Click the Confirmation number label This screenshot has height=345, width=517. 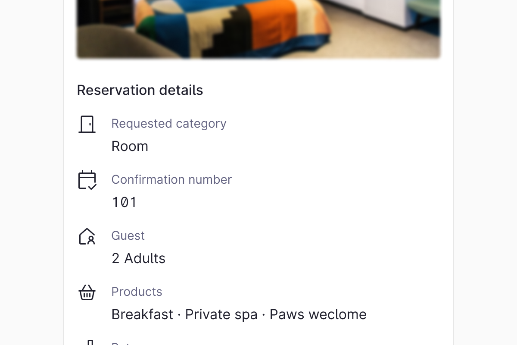point(171,179)
